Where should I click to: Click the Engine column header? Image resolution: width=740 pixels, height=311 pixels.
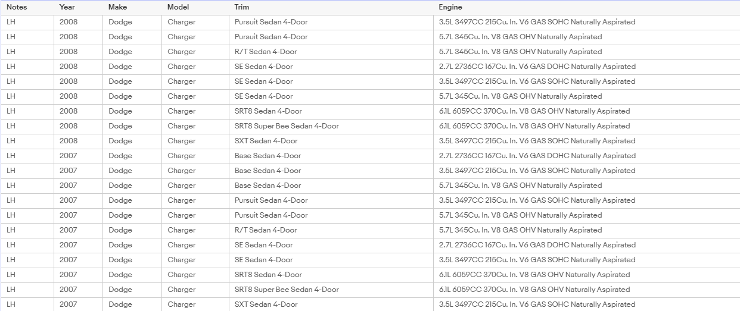(x=450, y=7)
